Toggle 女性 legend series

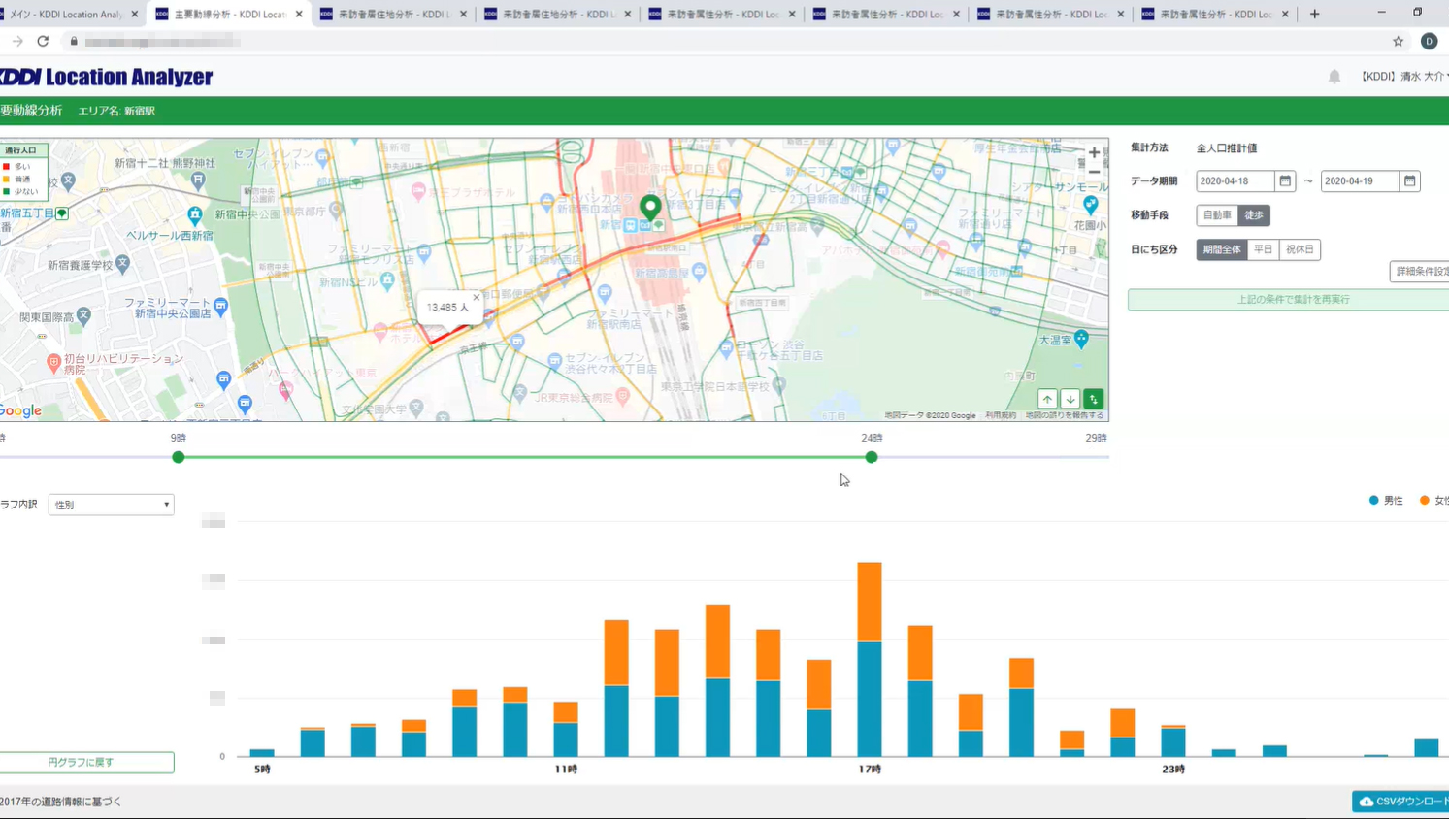[x=1433, y=501]
